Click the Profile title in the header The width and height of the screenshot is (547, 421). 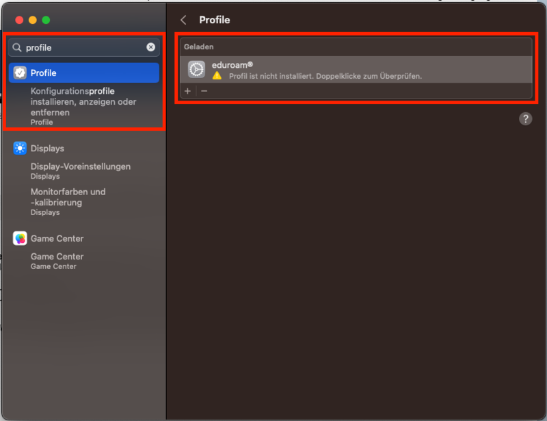214,20
